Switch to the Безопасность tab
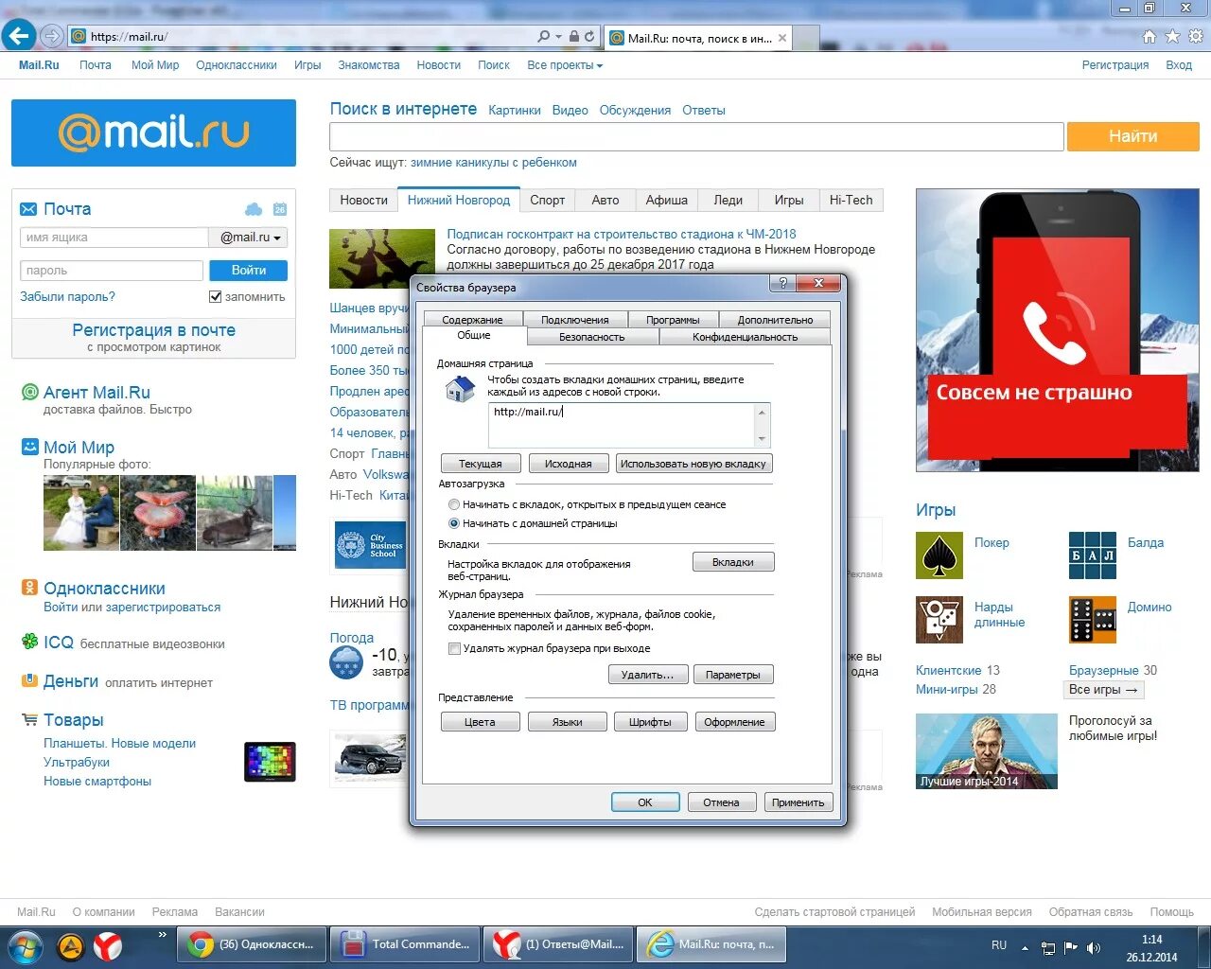1211x969 pixels. click(x=591, y=337)
